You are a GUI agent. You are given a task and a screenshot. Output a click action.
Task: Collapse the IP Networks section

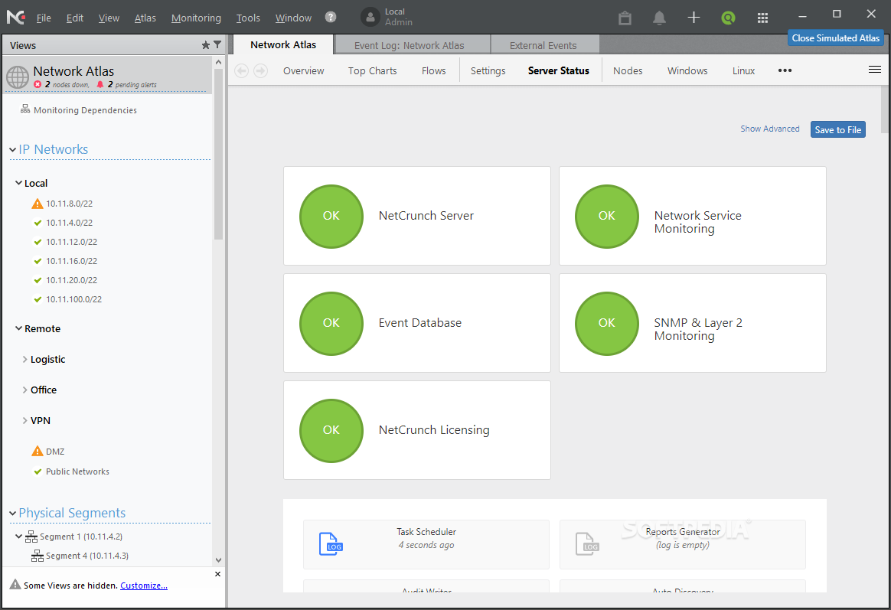[x=12, y=150]
